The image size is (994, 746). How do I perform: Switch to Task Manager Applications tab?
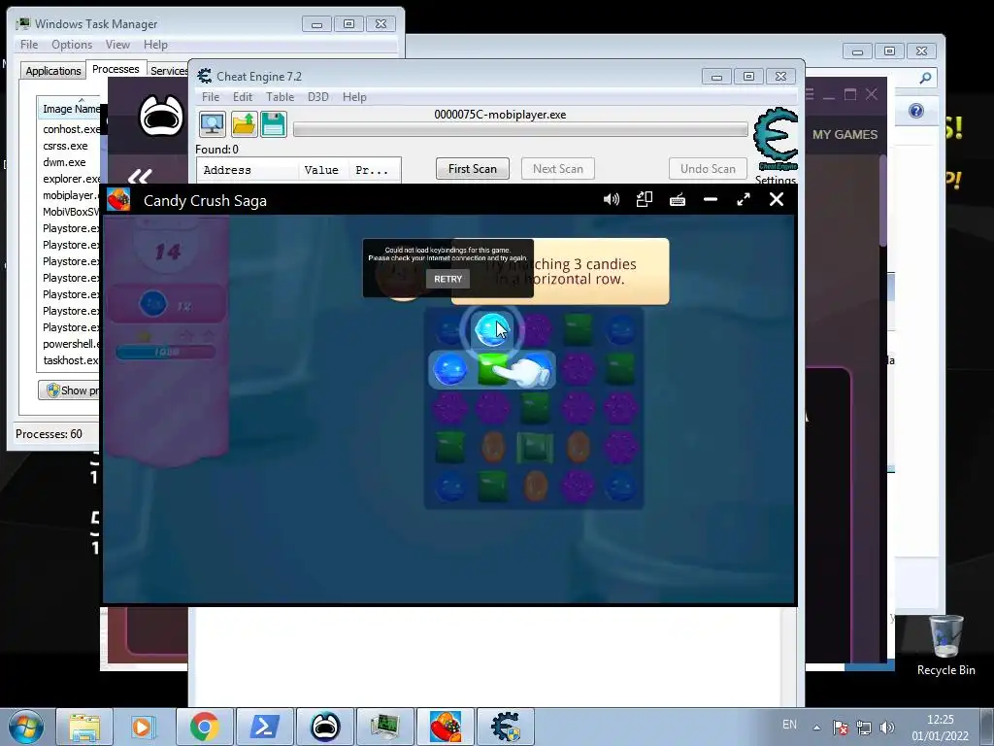(x=53, y=70)
